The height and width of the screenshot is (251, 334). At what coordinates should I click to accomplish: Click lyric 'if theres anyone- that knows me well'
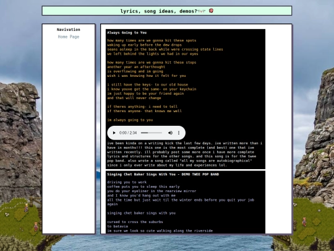144,111
